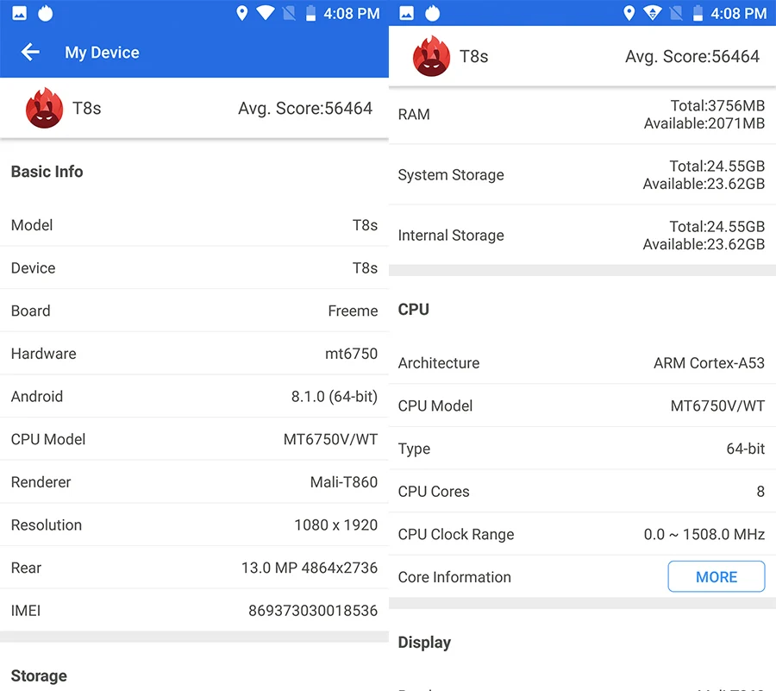Select the Board row value Freeme

tap(353, 311)
